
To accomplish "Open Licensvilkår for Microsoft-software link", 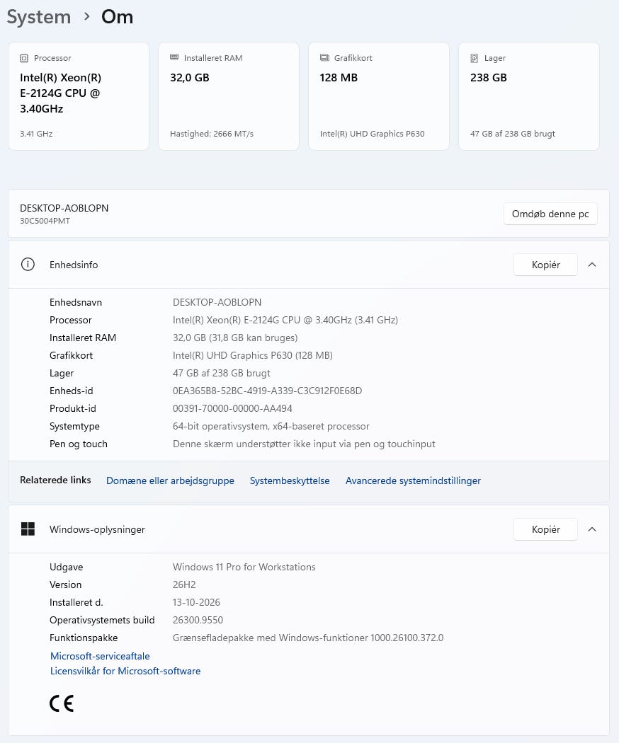I will tap(125, 671).
